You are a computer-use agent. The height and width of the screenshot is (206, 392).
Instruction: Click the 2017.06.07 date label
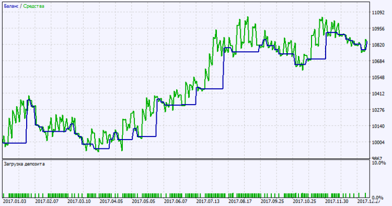pyautogui.click(x=176, y=201)
